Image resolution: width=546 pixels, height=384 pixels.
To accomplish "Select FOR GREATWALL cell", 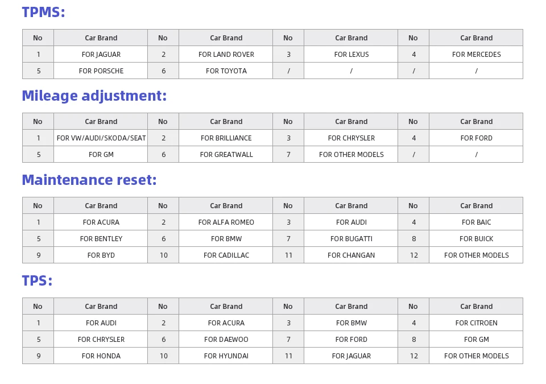I will [x=226, y=154].
